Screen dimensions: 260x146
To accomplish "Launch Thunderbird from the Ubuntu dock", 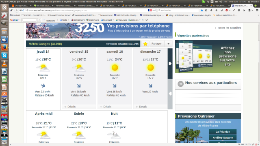I will (x=4, y=40).
